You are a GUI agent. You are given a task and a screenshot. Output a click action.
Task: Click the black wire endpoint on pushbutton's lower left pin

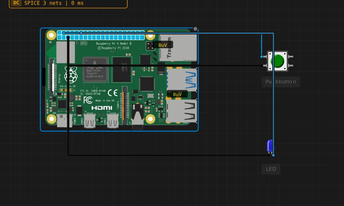click(x=261, y=66)
